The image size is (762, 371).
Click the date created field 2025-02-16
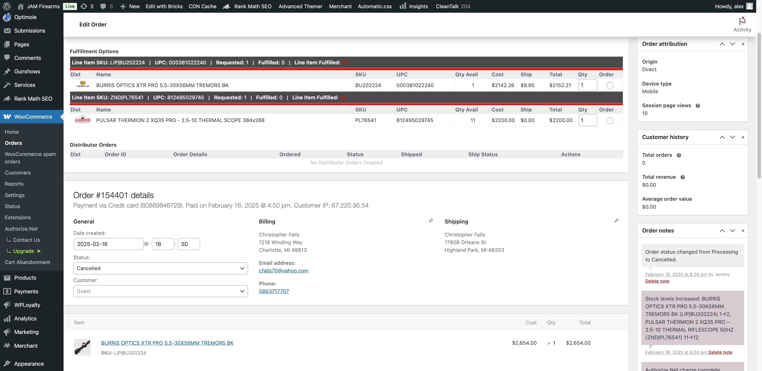point(108,244)
